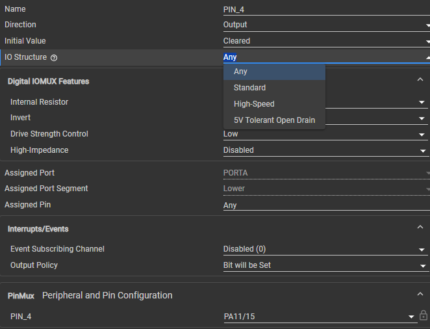Click the 'Assigned Port Segment' label
This screenshot has height=329, width=430.
46,189
